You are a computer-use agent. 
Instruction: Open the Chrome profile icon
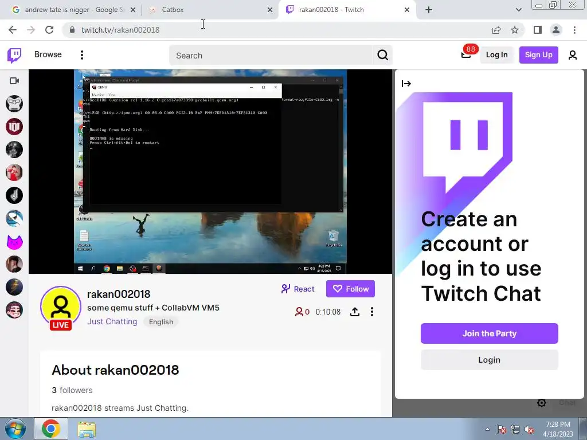coord(556,30)
